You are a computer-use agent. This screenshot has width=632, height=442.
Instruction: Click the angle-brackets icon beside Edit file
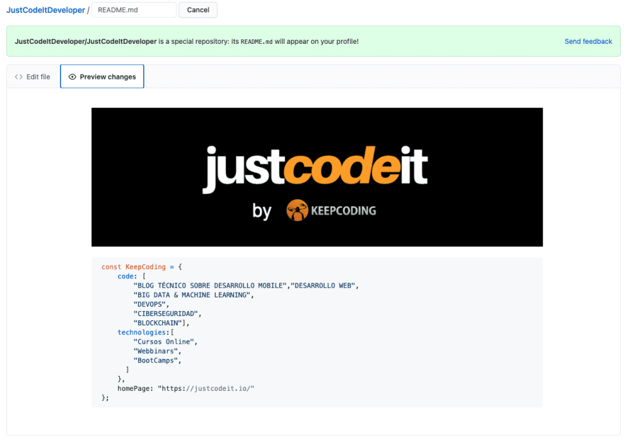tap(18, 77)
